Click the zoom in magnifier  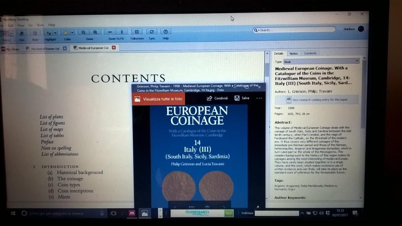[95, 32]
